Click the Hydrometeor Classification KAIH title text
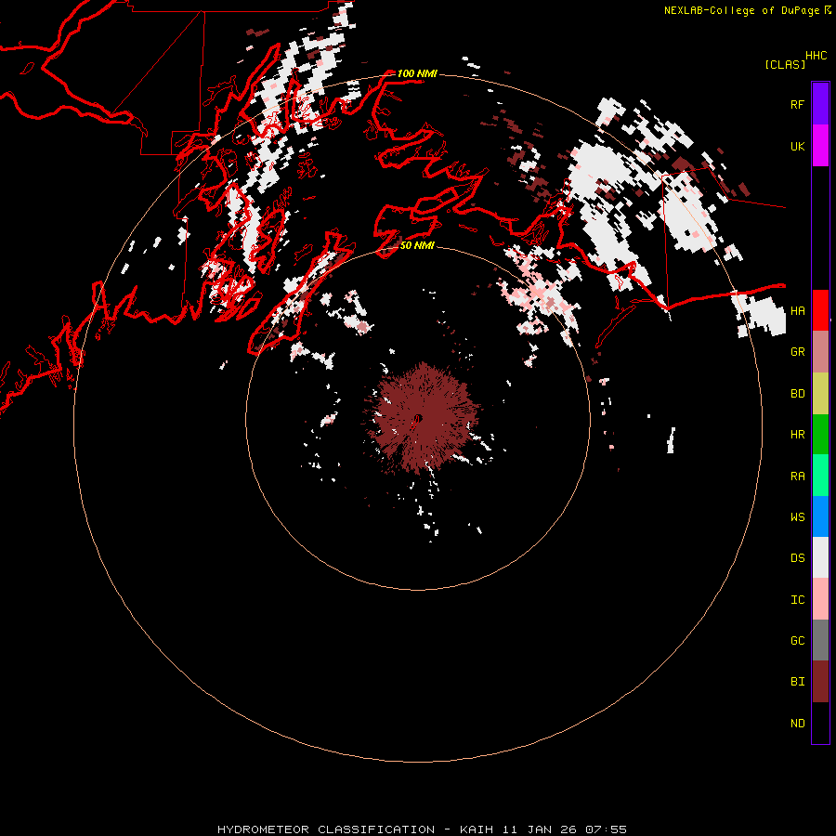The image size is (836, 836). coord(422,829)
